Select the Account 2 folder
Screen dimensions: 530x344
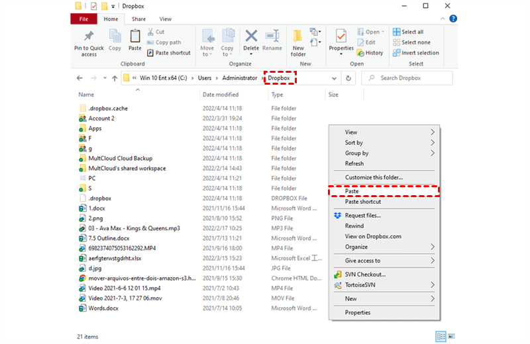(x=101, y=118)
